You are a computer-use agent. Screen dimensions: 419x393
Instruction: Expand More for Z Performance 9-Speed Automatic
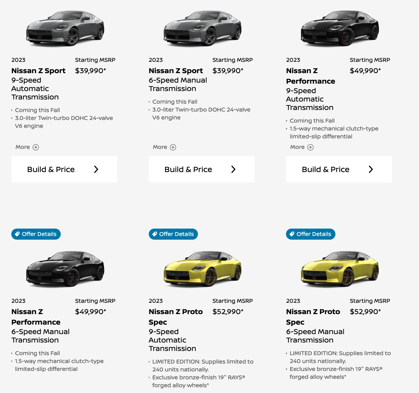302,147
